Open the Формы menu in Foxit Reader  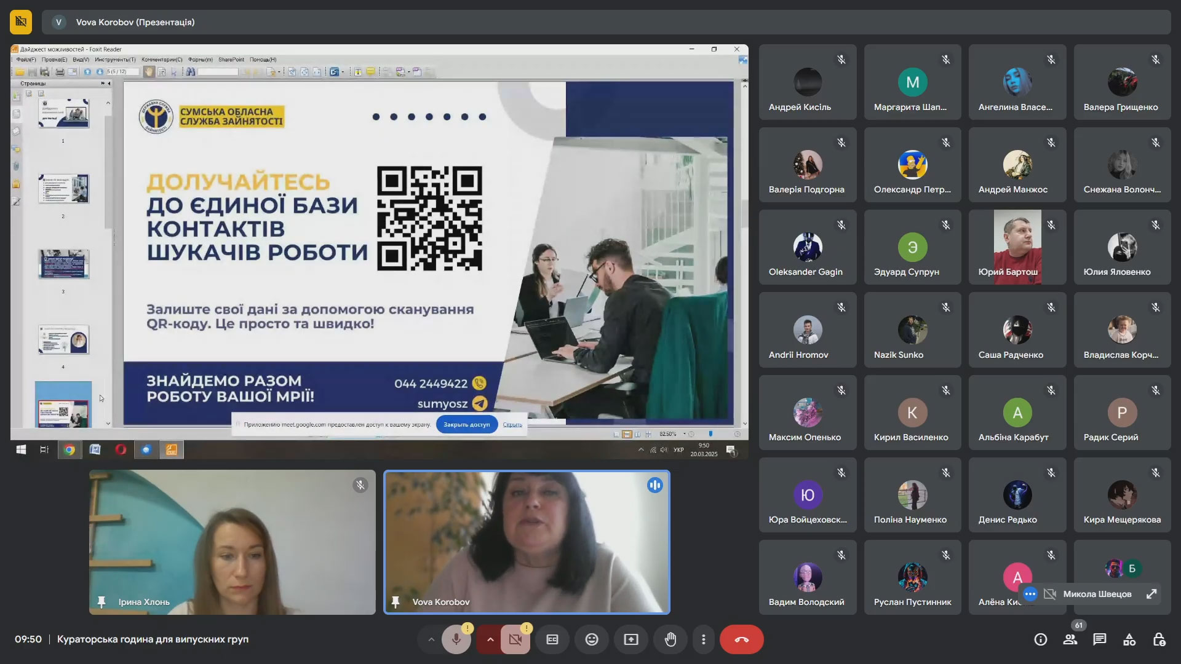(201, 60)
